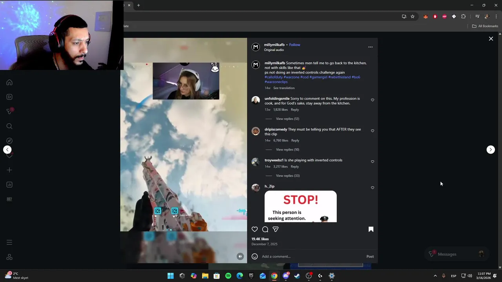Go to next post with right arrow
The height and width of the screenshot is (282, 502).
(x=491, y=150)
